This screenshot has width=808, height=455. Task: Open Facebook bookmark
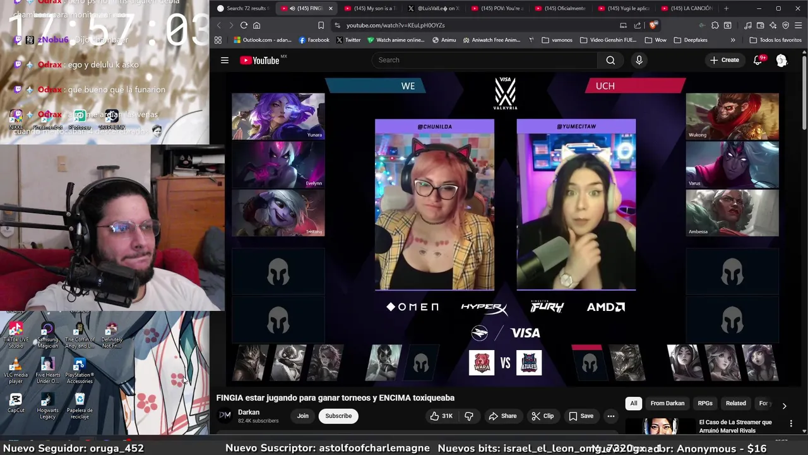tap(314, 40)
